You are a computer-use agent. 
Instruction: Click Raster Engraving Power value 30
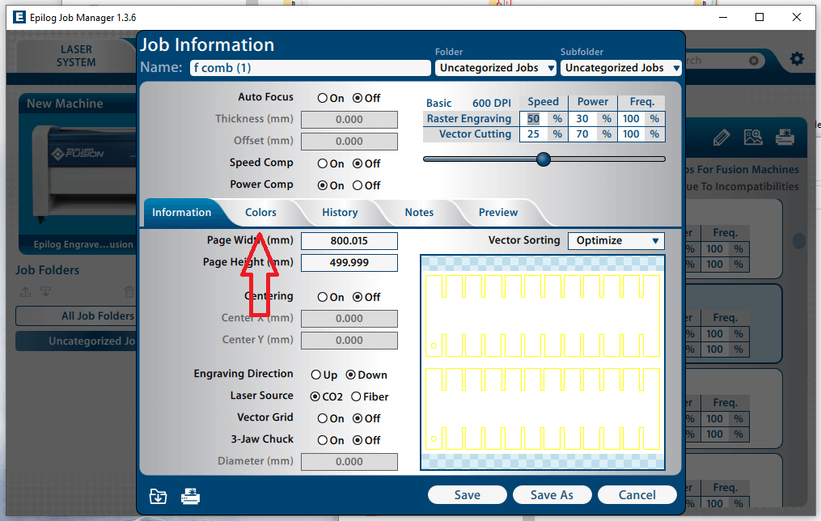tap(582, 119)
